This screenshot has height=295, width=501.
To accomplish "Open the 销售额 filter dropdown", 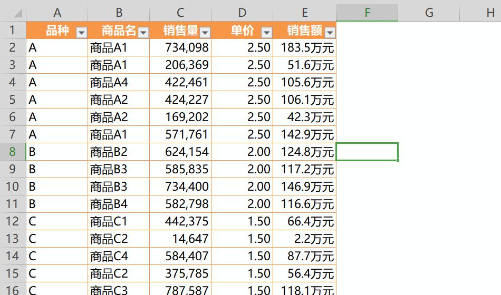I will [x=330, y=32].
